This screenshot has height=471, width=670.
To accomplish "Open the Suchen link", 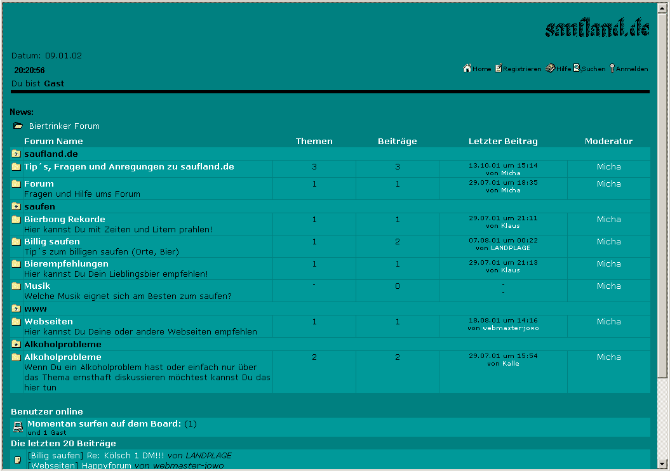I will click(594, 69).
